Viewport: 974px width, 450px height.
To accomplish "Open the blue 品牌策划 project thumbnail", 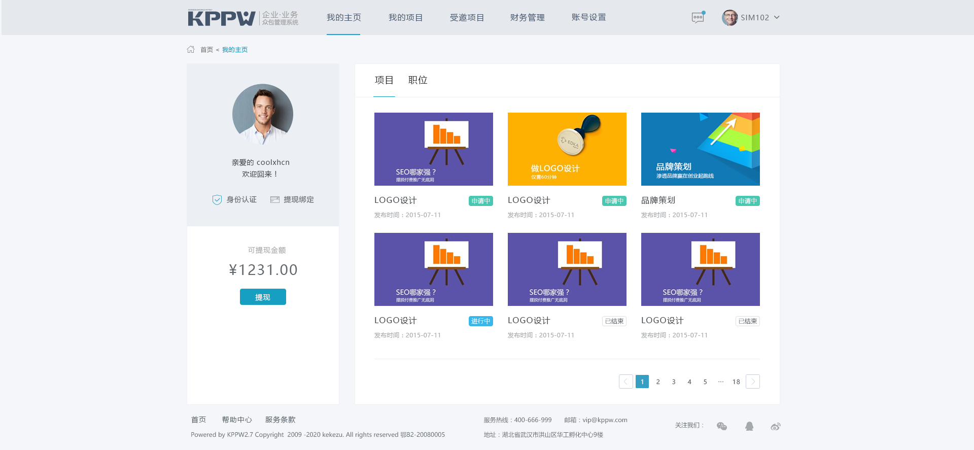I will 701,149.
